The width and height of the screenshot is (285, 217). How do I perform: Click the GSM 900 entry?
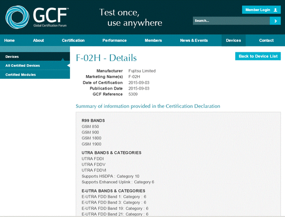(90, 132)
